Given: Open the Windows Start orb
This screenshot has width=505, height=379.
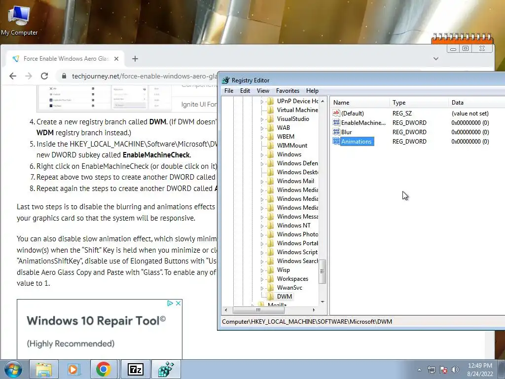Looking at the screenshot, I should pyautogui.click(x=13, y=369).
